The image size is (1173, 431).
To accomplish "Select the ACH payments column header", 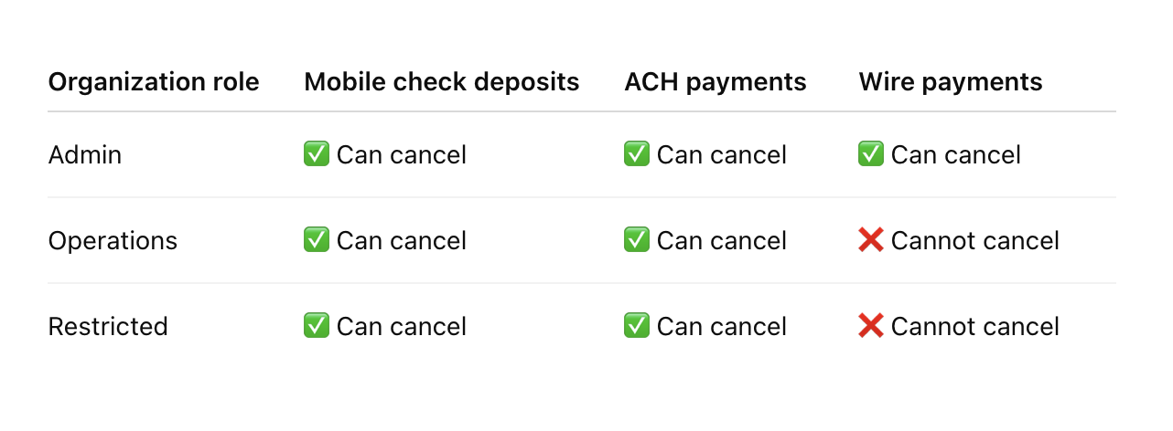I will 716,82.
